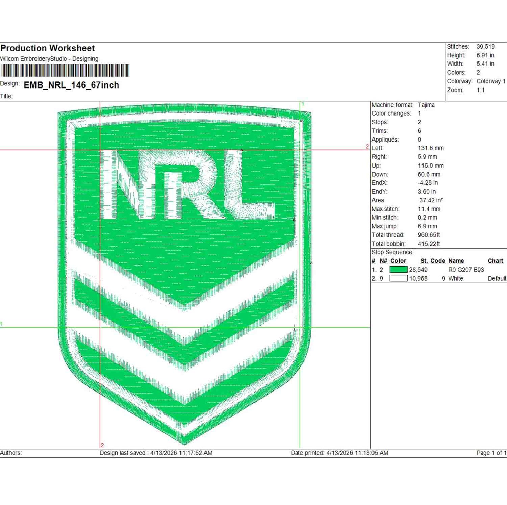Click the "Page 1 of 1" text
The height and width of the screenshot is (505, 507).
[x=491, y=453]
